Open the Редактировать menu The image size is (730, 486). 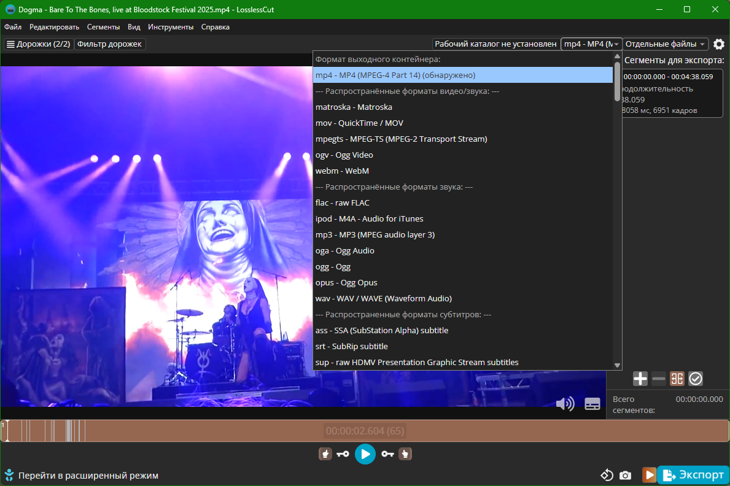click(55, 27)
